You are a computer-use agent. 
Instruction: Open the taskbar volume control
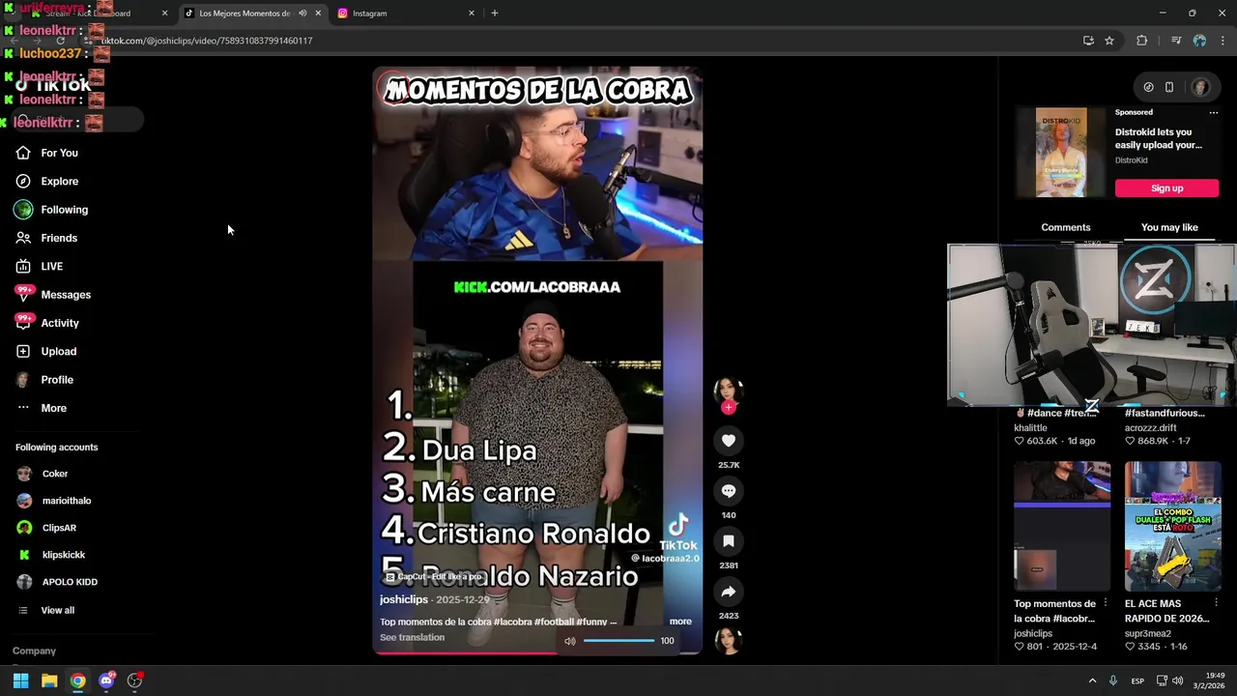coord(1177,681)
